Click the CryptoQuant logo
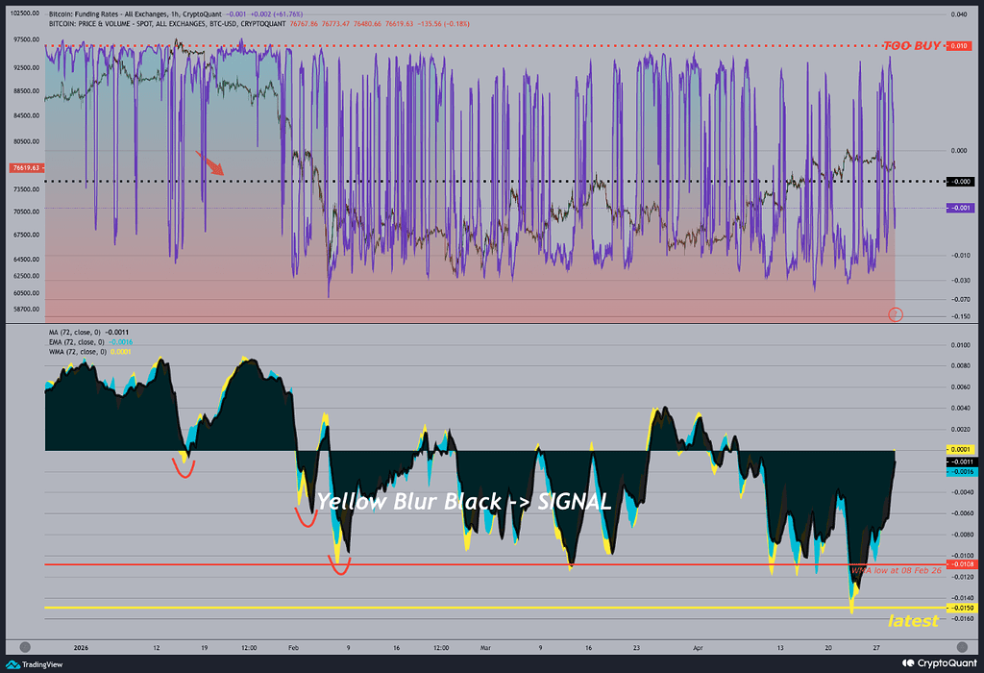 click(x=939, y=663)
